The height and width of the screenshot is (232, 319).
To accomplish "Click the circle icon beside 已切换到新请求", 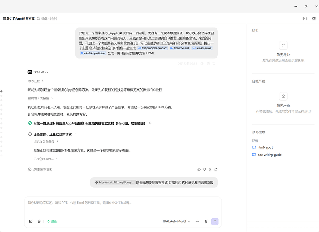I will tap(30, 169).
